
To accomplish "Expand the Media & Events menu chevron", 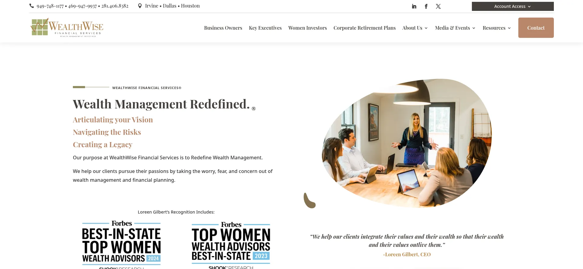I will coord(474,28).
